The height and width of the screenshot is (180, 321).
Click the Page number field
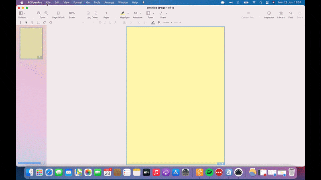[106, 13]
